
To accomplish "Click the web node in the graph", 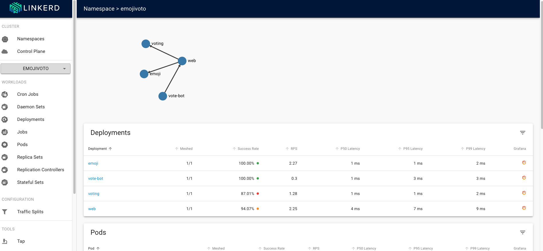I will click(x=182, y=61).
